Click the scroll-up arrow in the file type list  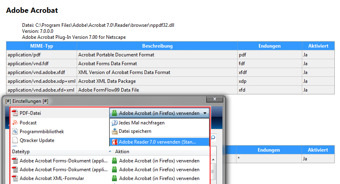point(213,160)
